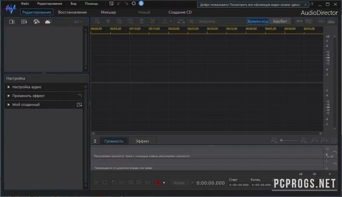Click the scissors cut icon
342x197 pixels.
[x=108, y=21]
